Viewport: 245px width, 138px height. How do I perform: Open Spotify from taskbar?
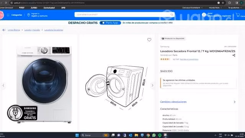160,135
